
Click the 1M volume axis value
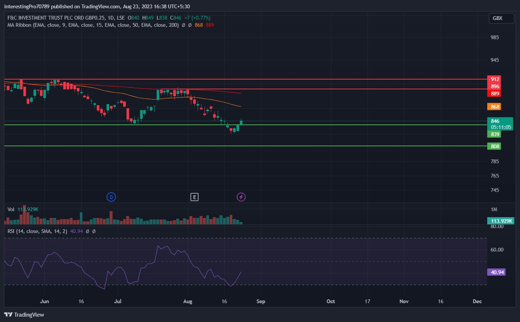[x=494, y=209]
